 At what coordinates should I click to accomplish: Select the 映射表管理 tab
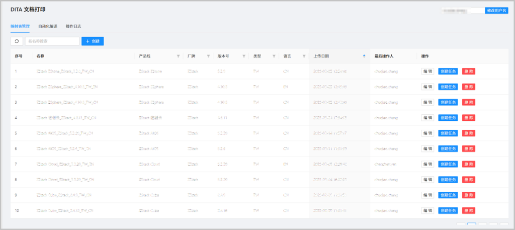[20, 26]
